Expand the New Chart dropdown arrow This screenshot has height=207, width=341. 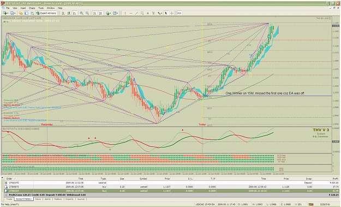(x=8, y=14)
